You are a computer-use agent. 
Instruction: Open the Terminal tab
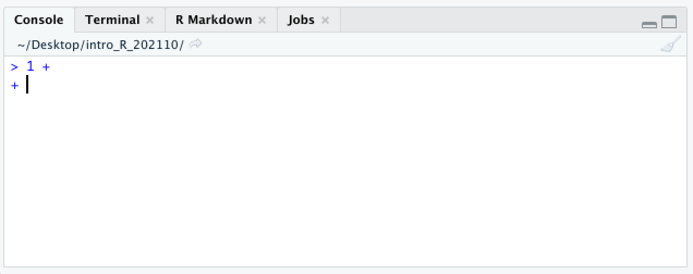[x=113, y=20]
